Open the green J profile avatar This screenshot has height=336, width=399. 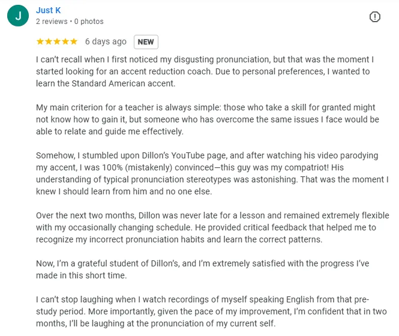[x=18, y=16]
